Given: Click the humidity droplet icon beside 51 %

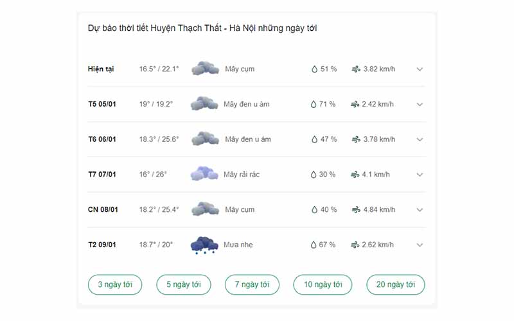Looking at the screenshot, I should point(314,69).
